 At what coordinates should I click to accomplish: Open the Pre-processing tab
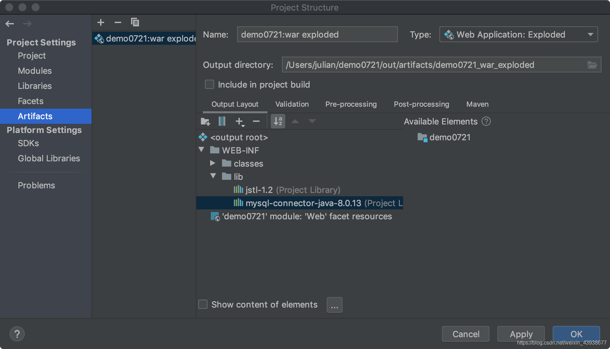click(x=351, y=104)
